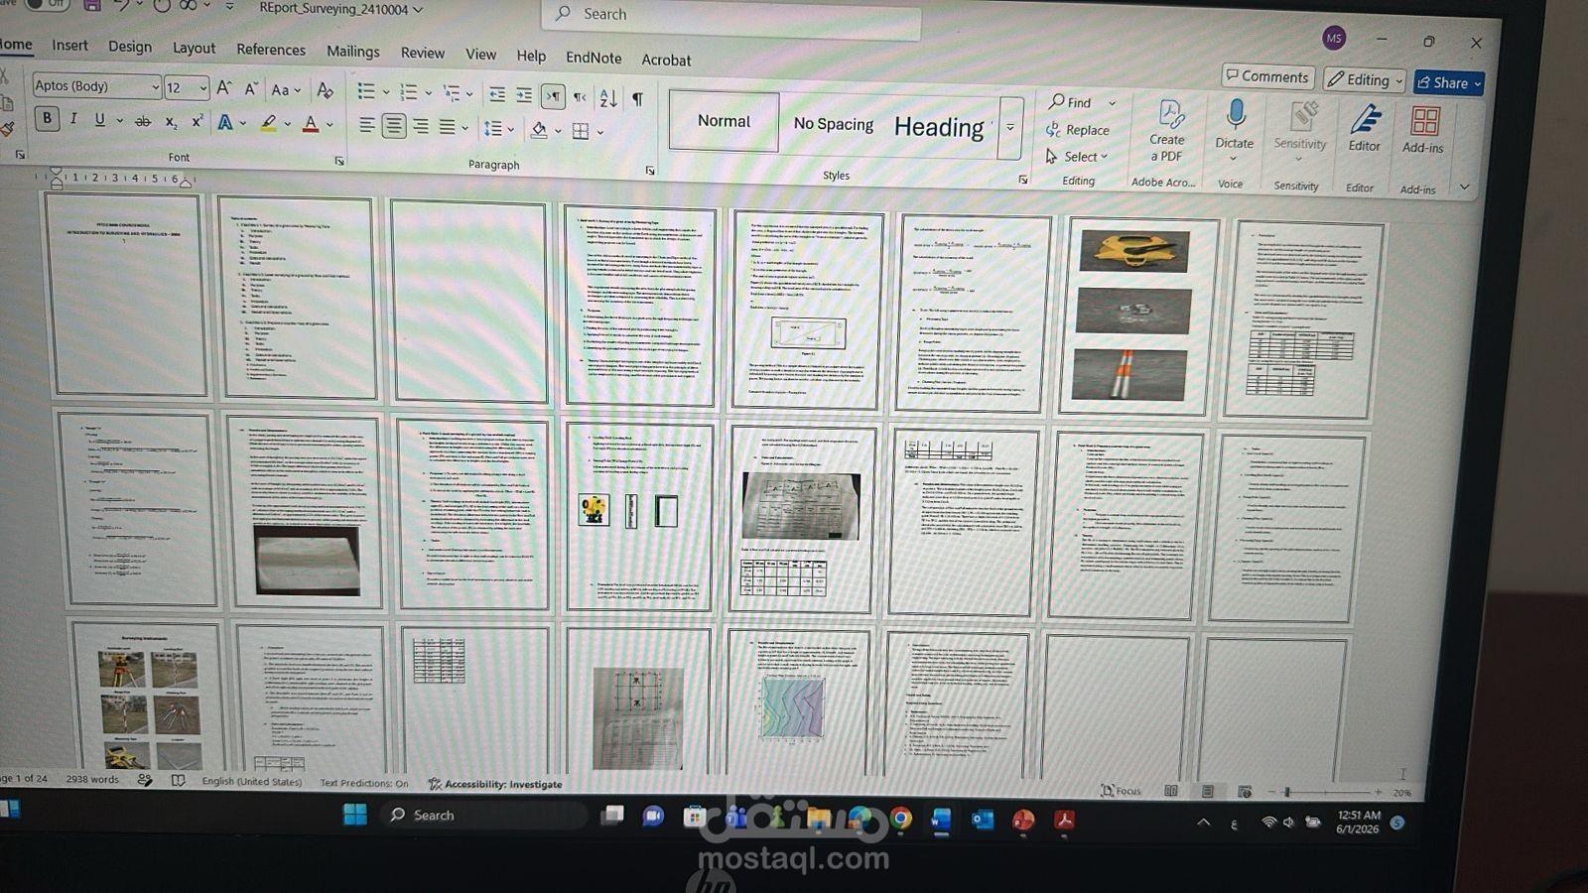The width and height of the screenshot is (1588, 893).
Task: Toggle Superscript formatting
Action: [197, 121]
